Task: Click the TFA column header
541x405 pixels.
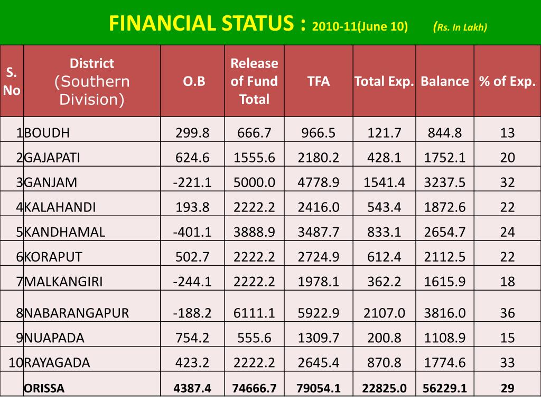Action: click(319, 81)
